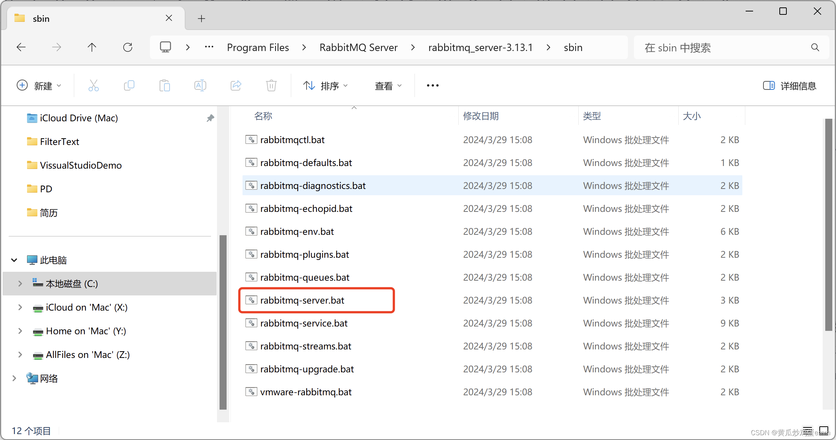Click the Delete trash can icon
This screenshot has width=836, height=440.
tap(271, 86)
